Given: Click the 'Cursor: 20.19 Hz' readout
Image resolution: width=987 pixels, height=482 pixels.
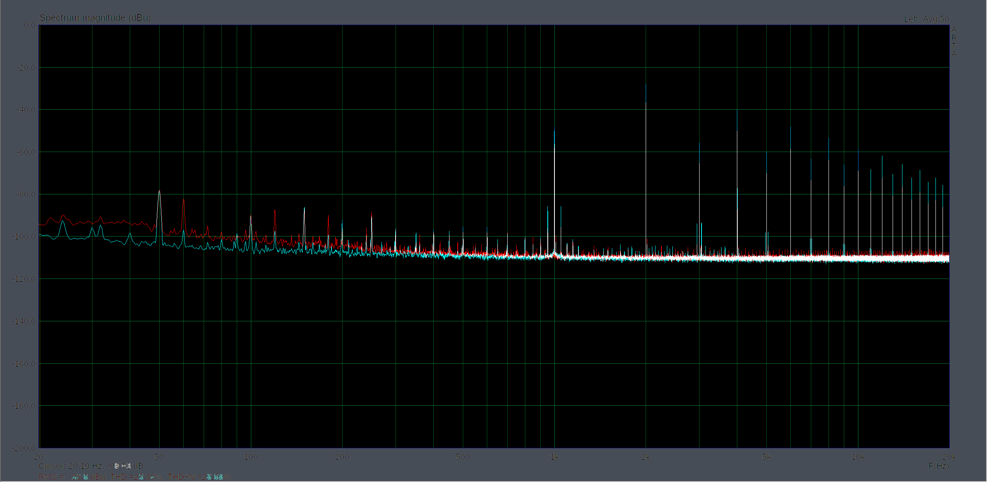Looking at the screenshot, I should pos(91,466).
